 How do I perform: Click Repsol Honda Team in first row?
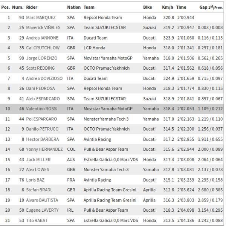[102, 17]
